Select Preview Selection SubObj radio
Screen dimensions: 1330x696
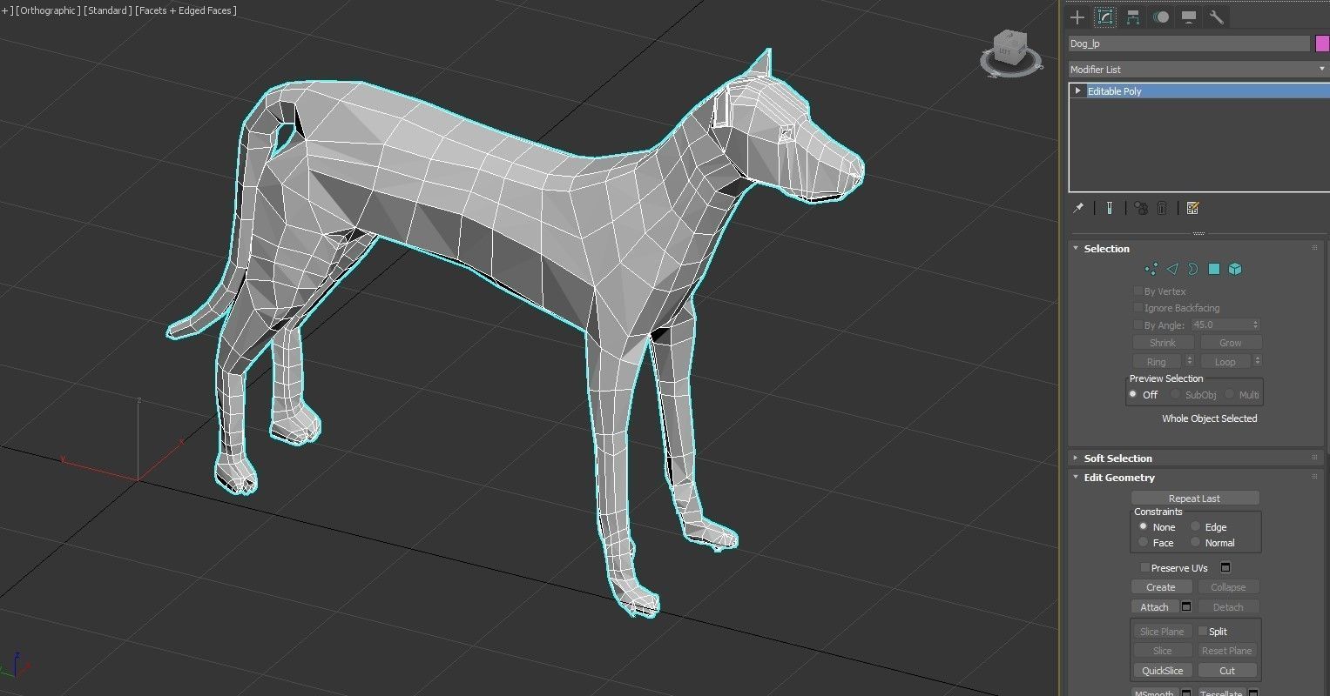[x=1176, y=394]
